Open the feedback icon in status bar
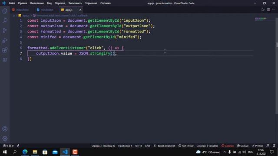Viewport: 278px width, 156px height. click(268, 146)
